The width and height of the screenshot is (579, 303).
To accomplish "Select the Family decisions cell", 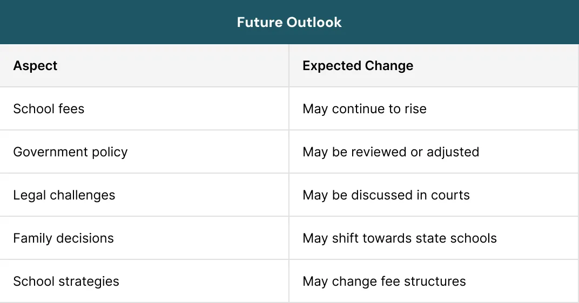I will 63,238.
